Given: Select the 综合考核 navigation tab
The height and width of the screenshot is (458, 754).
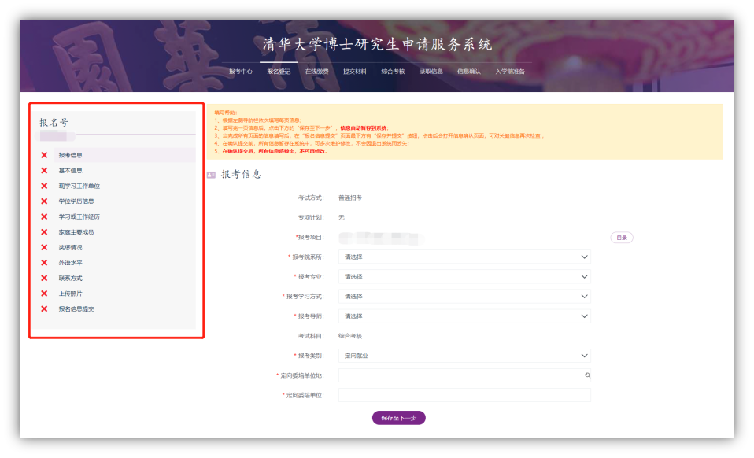Looking at the screenshot, I should (393, 72).
